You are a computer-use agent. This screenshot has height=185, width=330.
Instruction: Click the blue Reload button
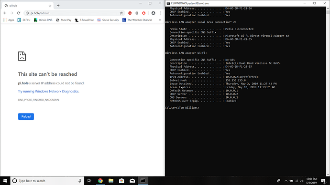point(26,117)
